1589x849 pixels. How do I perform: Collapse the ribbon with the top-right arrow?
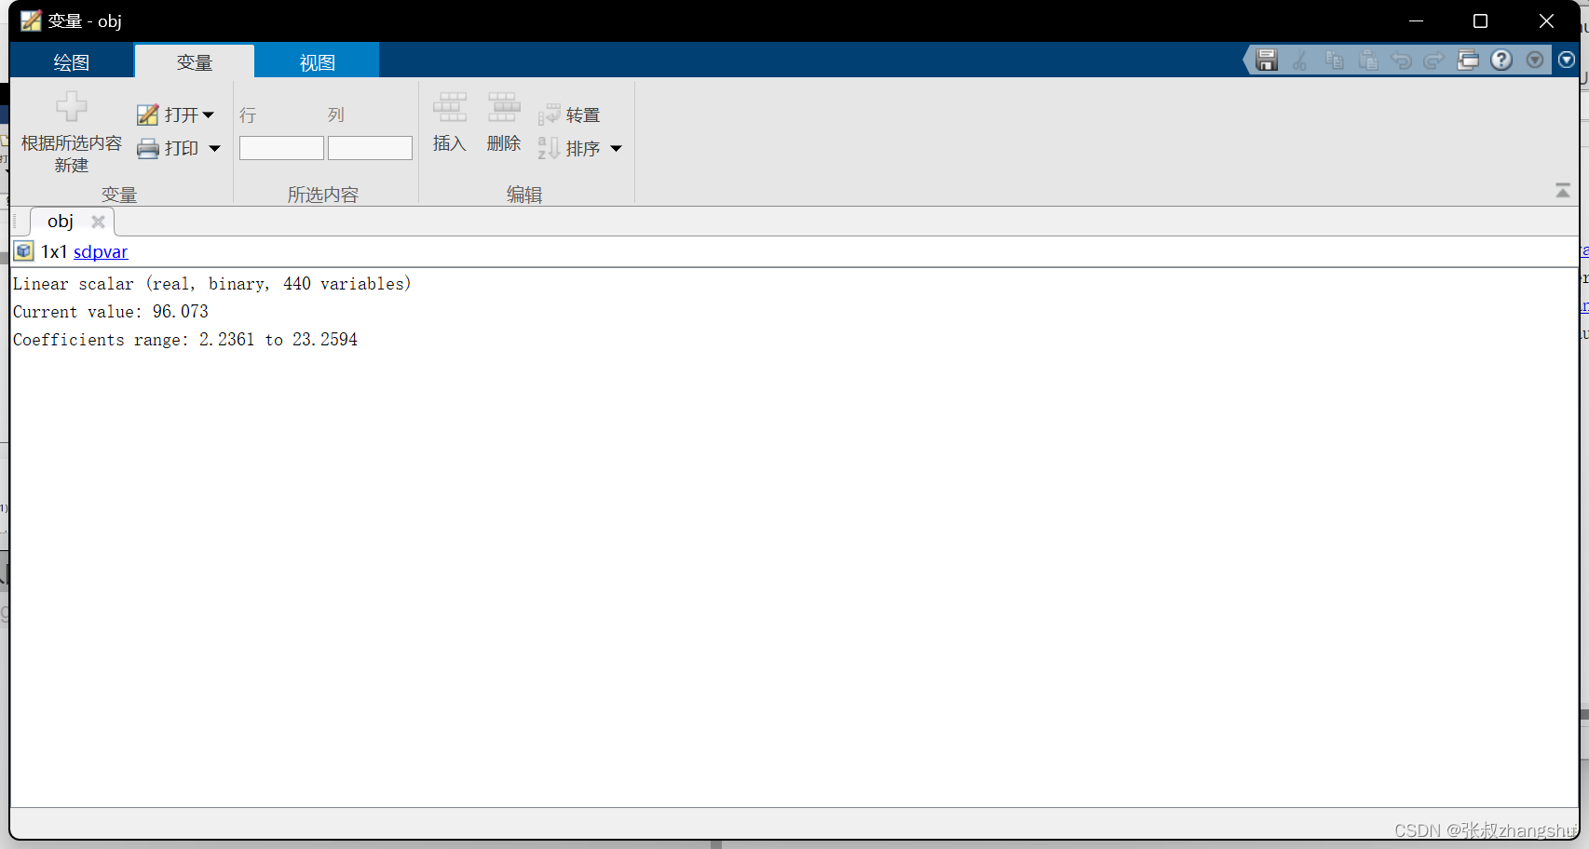(x=1563, y=190)
